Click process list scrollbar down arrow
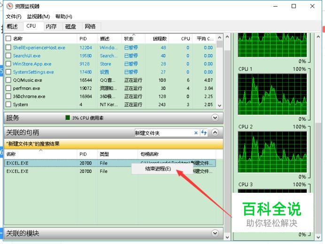325x244 pixels. 220,106
